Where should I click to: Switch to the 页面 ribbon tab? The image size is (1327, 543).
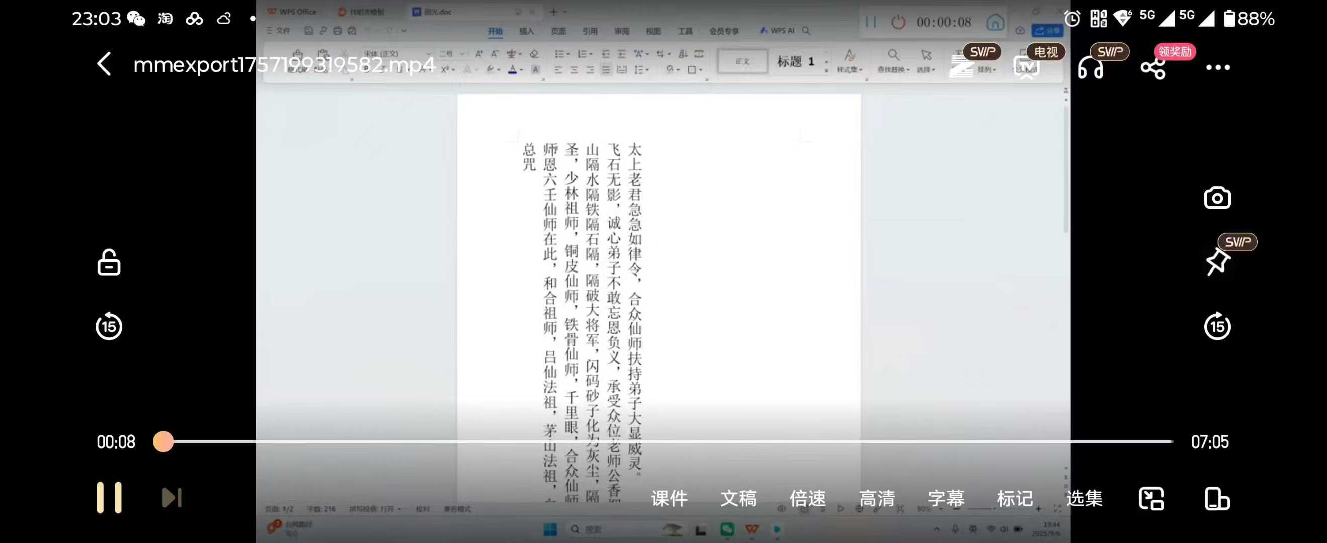tap(558, 31)
